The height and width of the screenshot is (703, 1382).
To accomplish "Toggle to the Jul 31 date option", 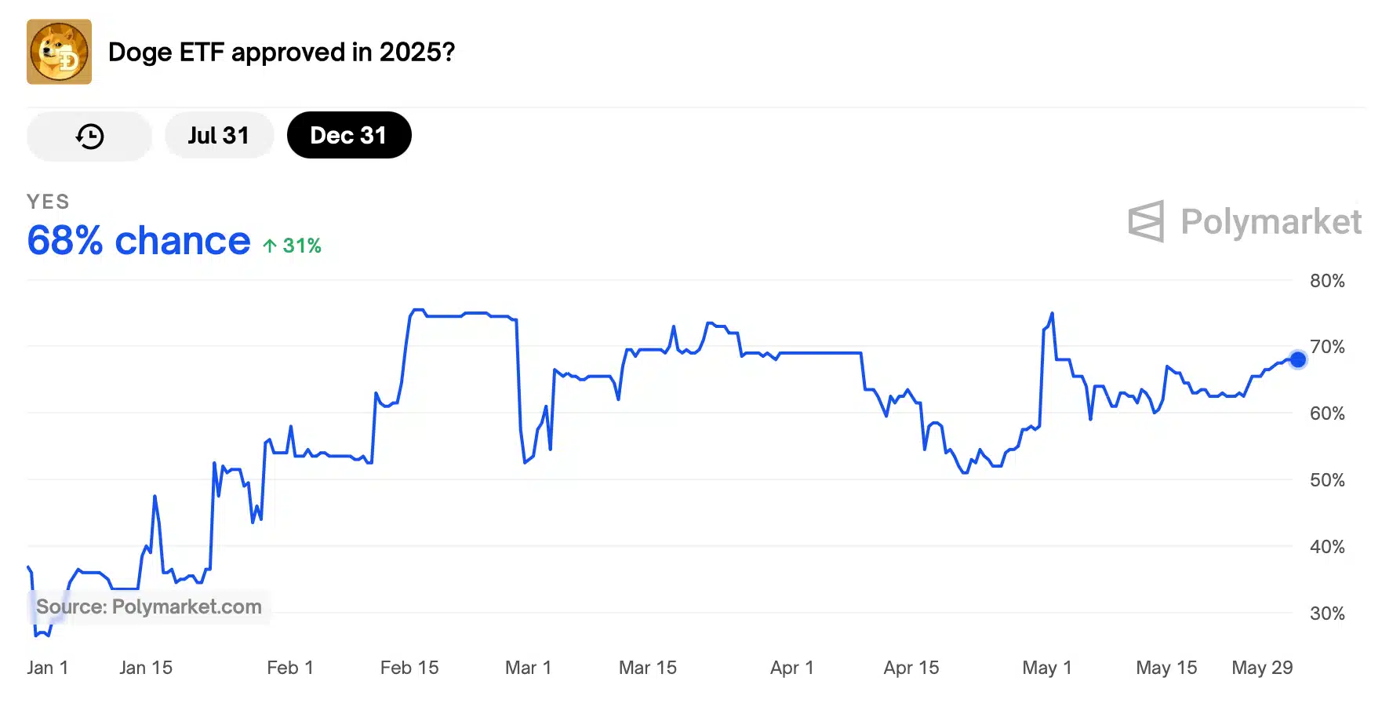I will (x=219, y=135).
